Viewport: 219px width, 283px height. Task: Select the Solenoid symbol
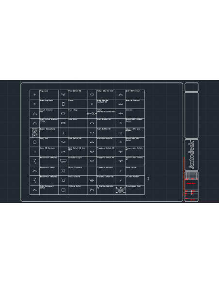click(x=121, y=114)
